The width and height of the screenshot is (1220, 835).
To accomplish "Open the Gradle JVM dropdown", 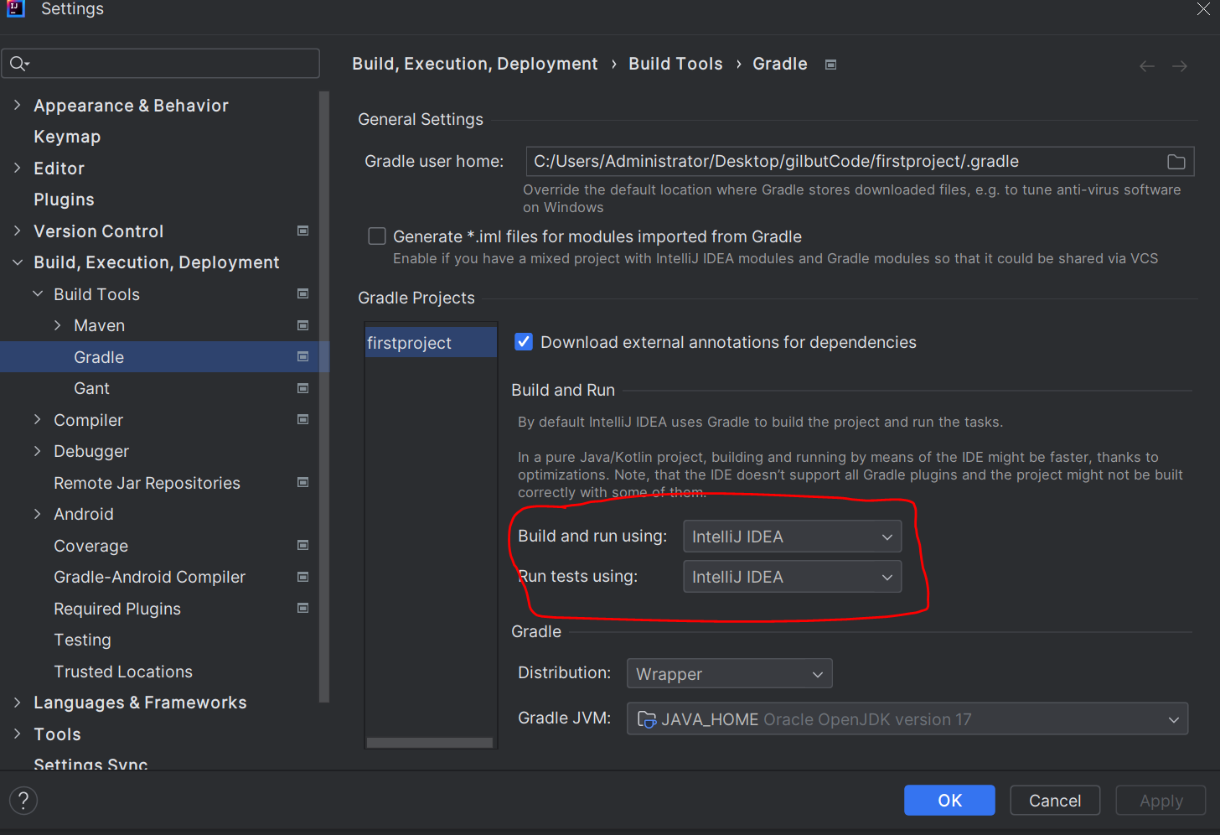I will click(x=907, y=719).
